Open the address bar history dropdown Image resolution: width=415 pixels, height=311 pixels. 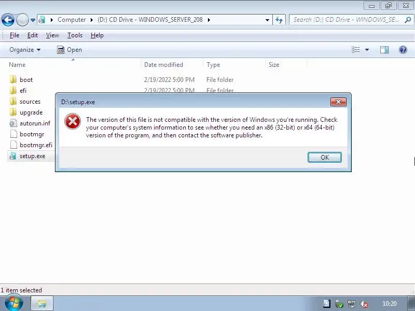click(267, 20)
